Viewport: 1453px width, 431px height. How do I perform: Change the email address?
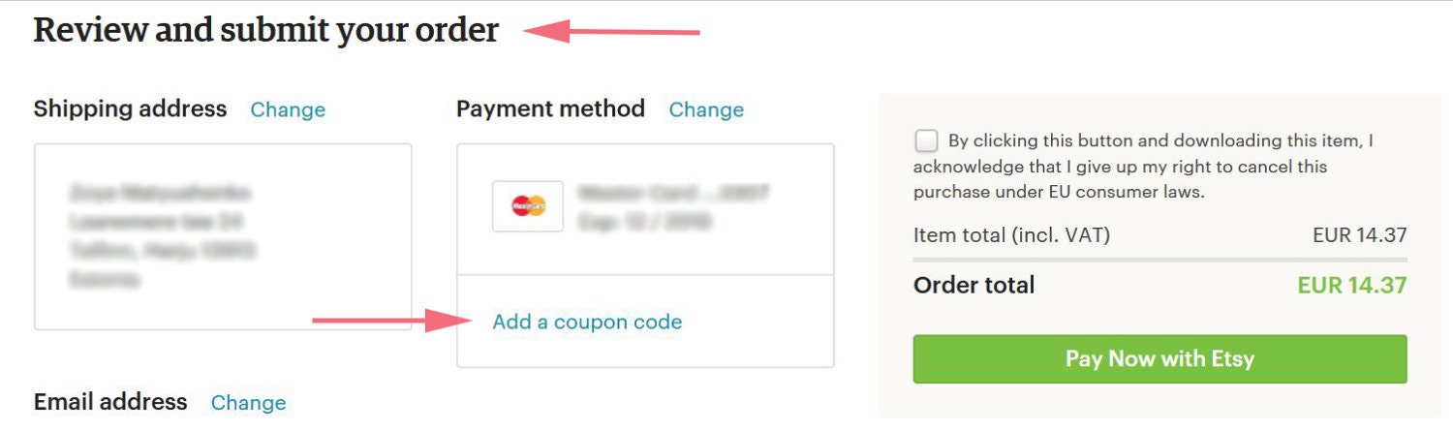click(x=248, y=402)
